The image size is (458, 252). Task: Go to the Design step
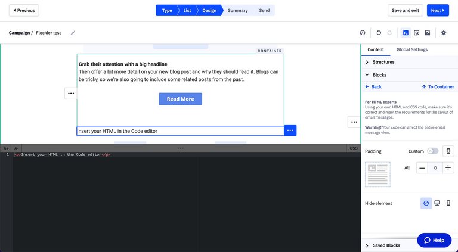[209, 11]
